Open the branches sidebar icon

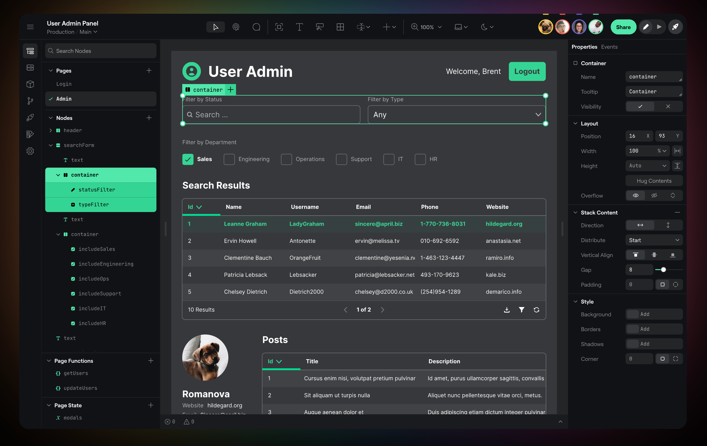30,101
